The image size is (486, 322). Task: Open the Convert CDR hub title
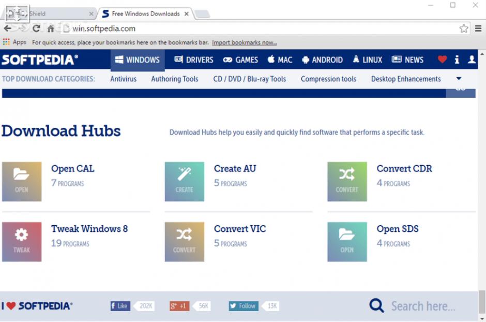(x=404, y=168)
